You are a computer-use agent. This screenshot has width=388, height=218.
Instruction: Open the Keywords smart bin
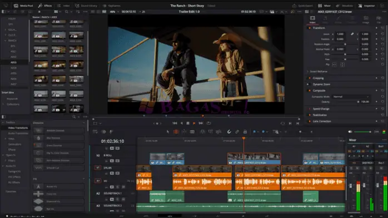(x=12, y=99)
